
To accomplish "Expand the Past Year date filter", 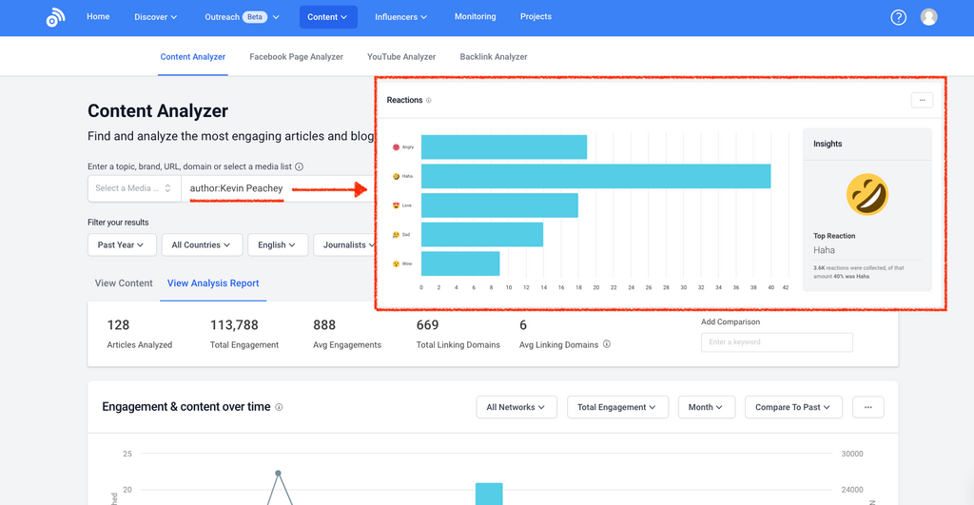I will tap(121, 245).
